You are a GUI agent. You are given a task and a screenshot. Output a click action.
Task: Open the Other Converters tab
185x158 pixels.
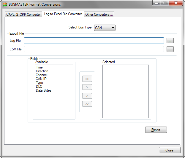click(99, 15)
